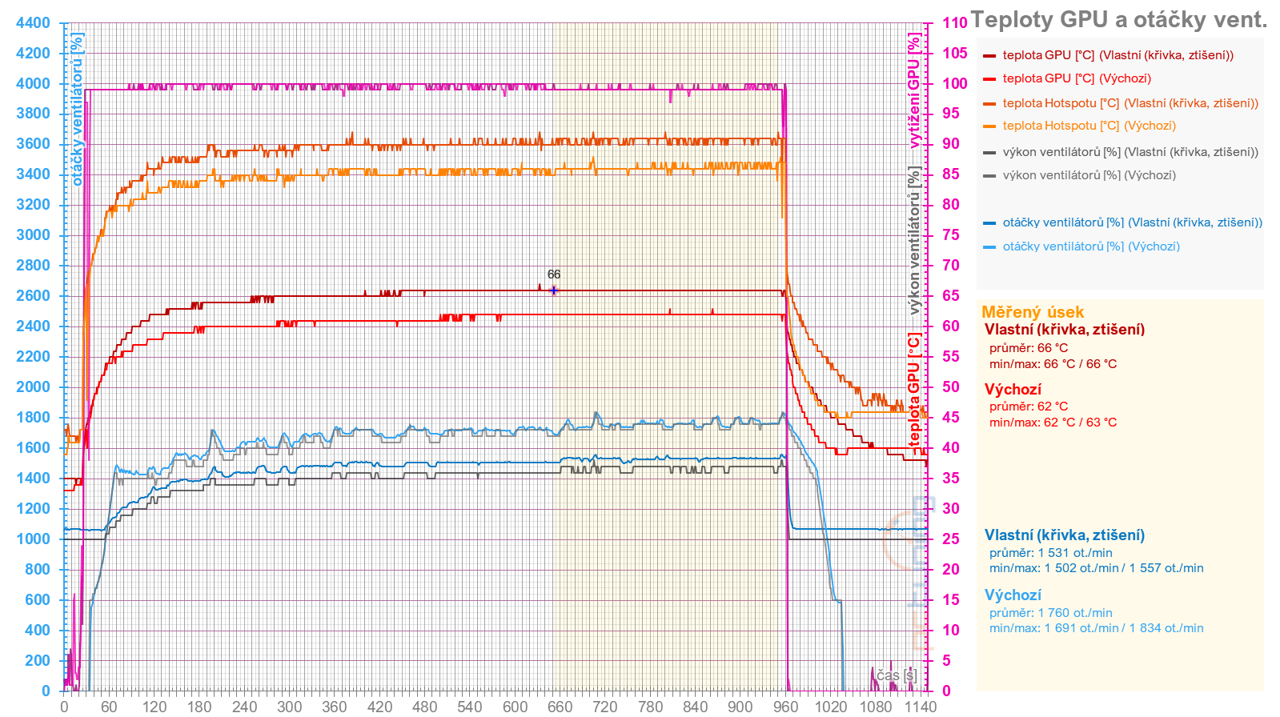Click x-axis tick value 660
Viewport: 1280px width, 717px height.
click(560, 707)
